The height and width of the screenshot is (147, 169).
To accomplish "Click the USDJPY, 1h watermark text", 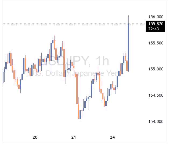I will pyautogui.click(x=74, y=62).
